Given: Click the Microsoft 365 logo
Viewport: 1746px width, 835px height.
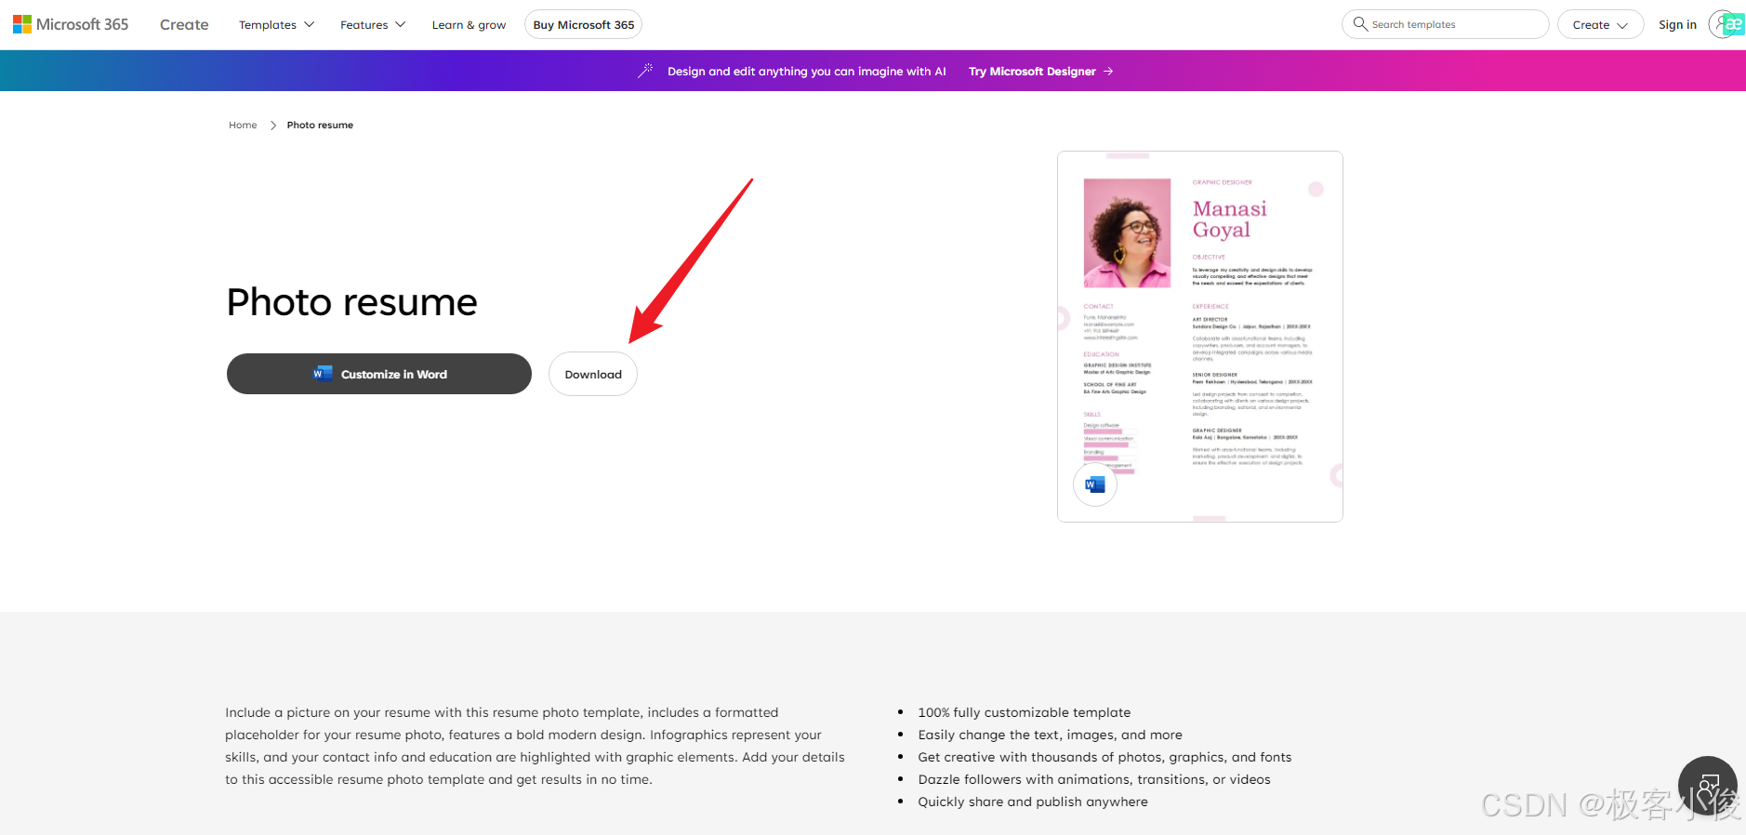Looking at the screenshot, I should pyautogui.click(x=71, y=24).
